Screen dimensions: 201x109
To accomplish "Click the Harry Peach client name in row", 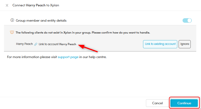I will (24, 44).
